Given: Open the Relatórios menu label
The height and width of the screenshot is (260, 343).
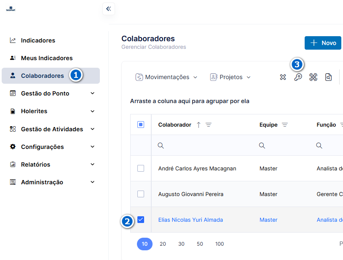Looking at the screenshot, I should click(36, 164).
